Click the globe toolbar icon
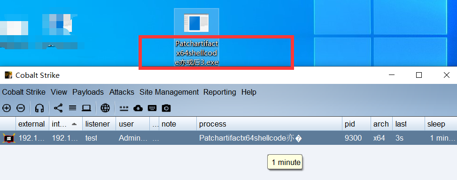Image resolution: width=457 pixels, height=180 pixels. pyautogui.click(x=105, y=108)
